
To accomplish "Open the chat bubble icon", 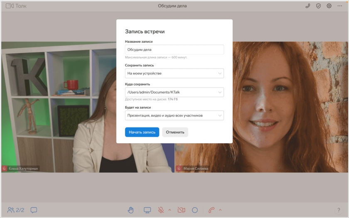I will [34, 210].
